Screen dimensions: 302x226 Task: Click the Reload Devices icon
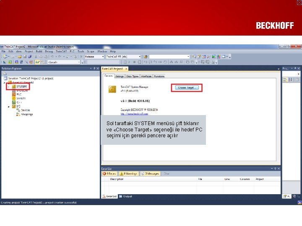pos(21,62)
